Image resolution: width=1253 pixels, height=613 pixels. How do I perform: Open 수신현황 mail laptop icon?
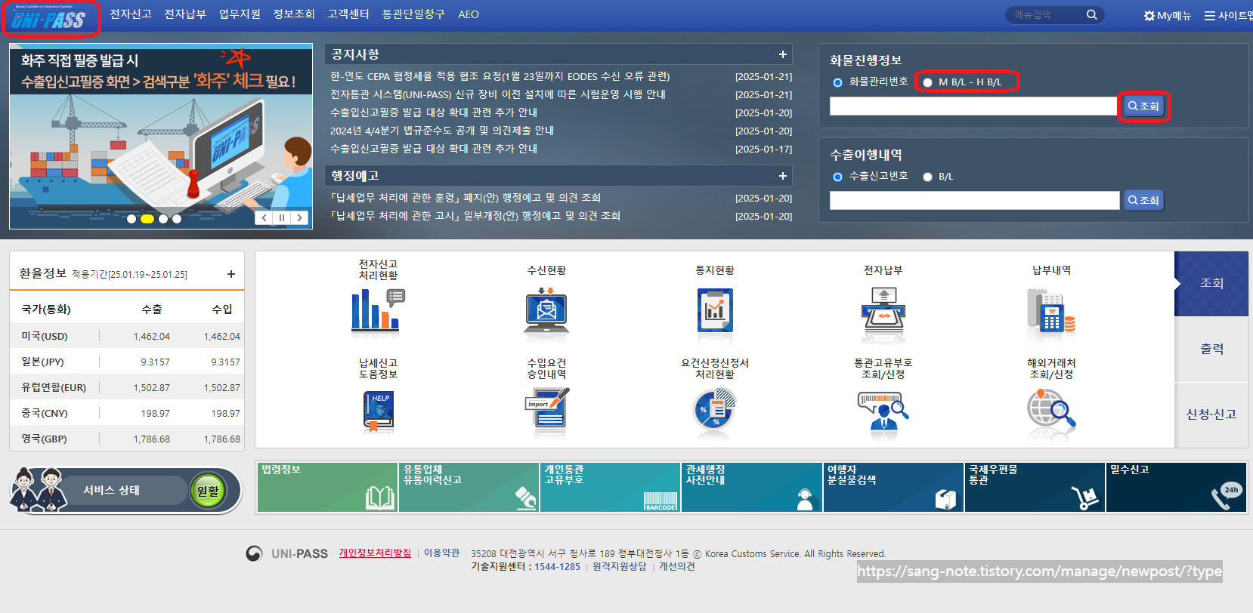coord(546,310)
